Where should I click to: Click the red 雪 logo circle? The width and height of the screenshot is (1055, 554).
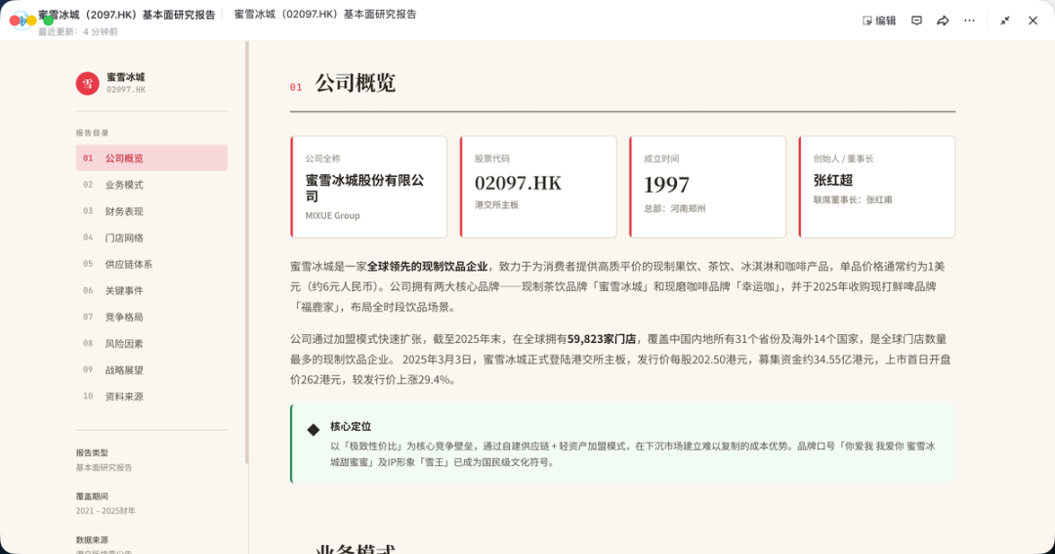click(88, 83)
